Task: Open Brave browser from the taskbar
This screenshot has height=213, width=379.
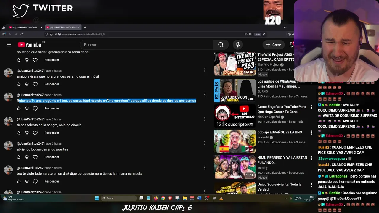Action: click(170, 198)
